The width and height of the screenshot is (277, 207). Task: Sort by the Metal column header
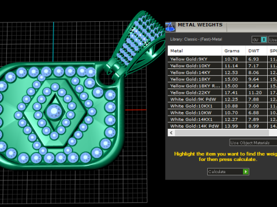point(194,51)
